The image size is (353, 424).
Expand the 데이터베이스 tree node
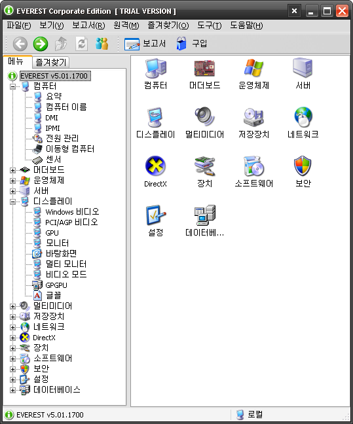(12, 390)
